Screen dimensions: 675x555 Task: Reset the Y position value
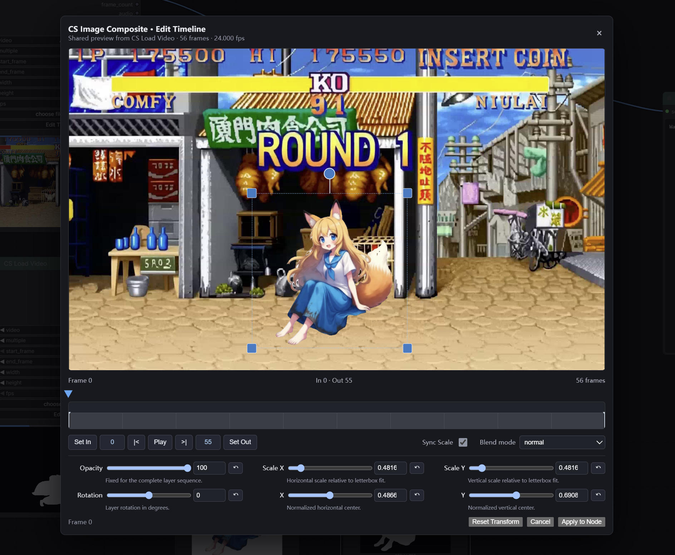pos(598,495)
